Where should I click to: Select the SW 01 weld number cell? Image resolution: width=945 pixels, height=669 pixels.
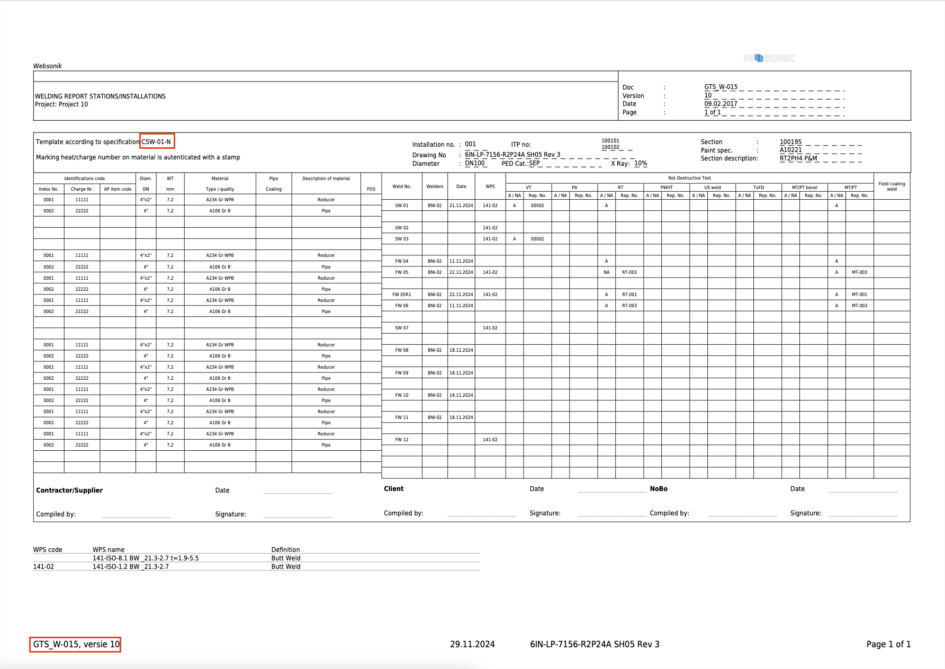coord(401,206)
